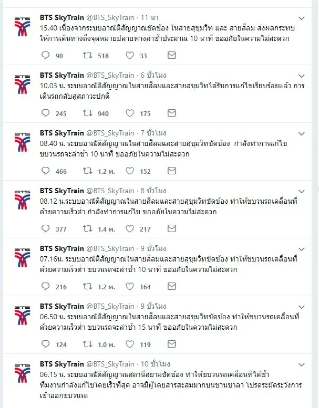Open the dropdown caret on the 06.15 tweet
The width and height of the screenshot is (319, 408).
coord(301,365)
